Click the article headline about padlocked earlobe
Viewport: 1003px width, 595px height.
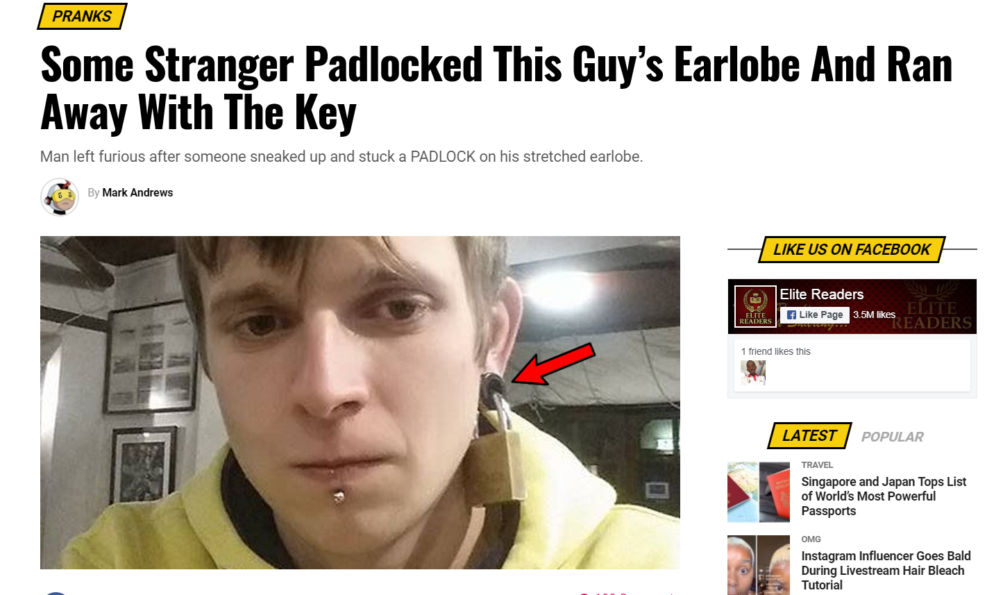496,88
